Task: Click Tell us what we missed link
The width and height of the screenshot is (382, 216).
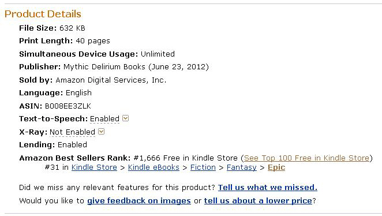Action: (x=268, y=188)
